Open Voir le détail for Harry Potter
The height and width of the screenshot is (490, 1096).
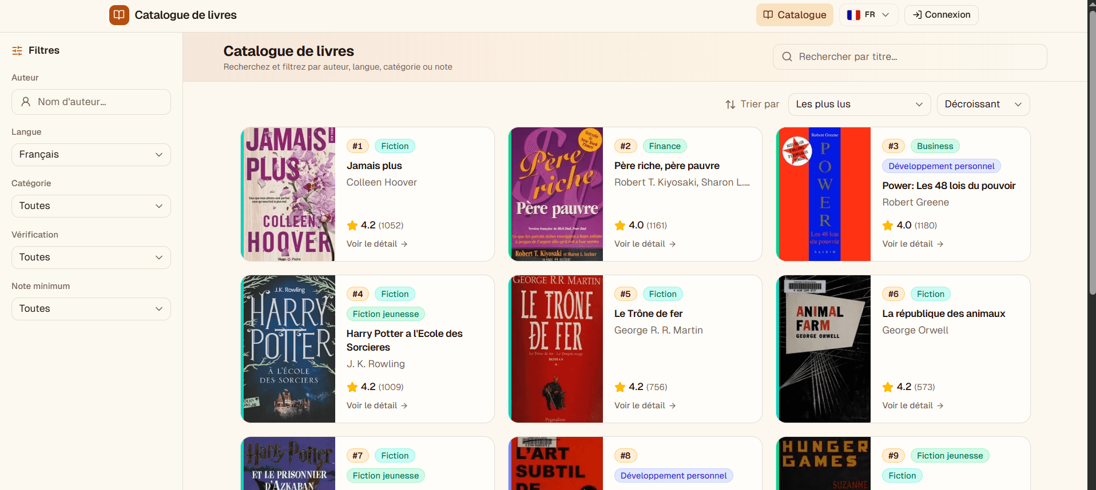point(377,405)
